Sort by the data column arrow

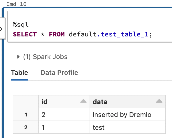159,101
